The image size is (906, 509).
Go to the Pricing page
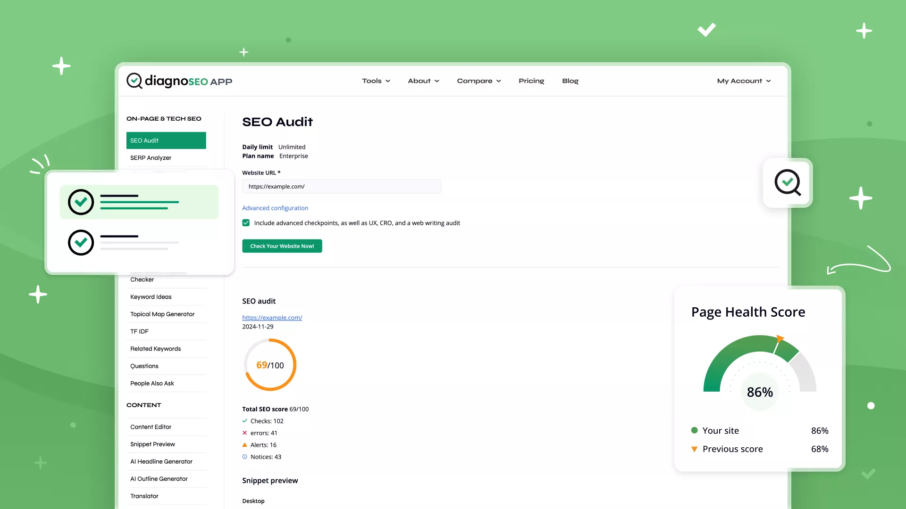(531, 81)
